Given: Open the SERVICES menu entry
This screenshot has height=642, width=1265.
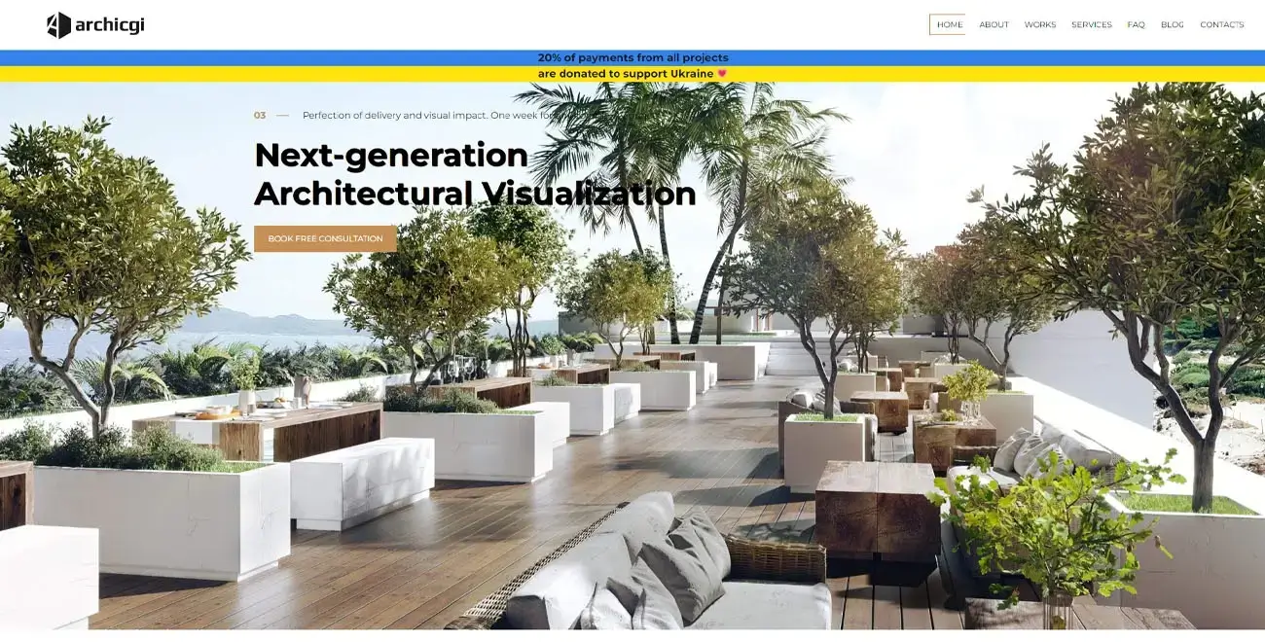Looking at the screenshot, I should 1091,23.
